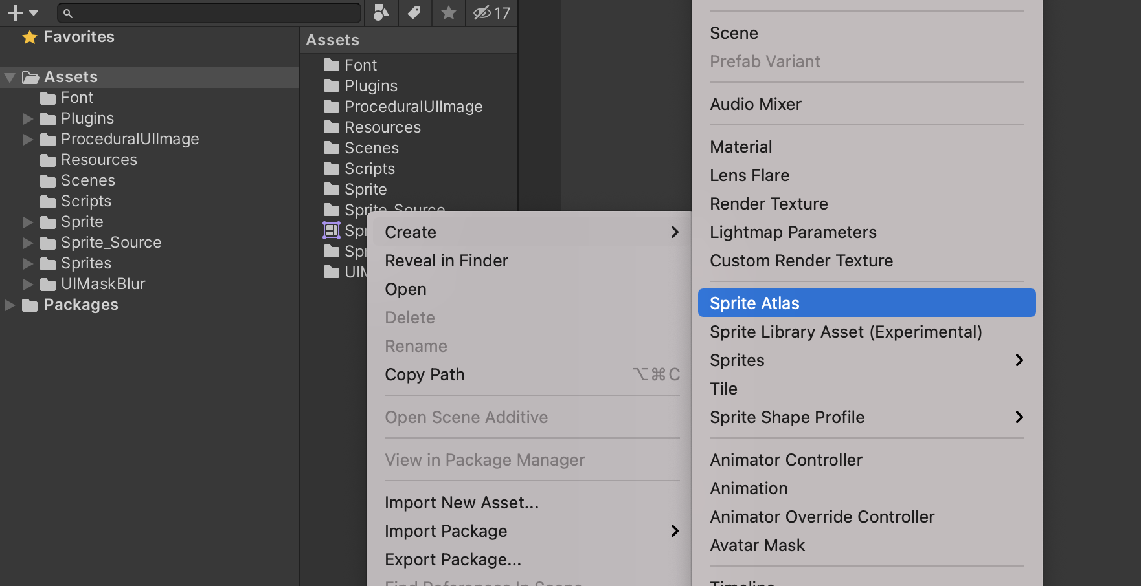Toggle hidden packages visibility showing 17
This screenshot has height=586, width=1141.
click(491, 13)
